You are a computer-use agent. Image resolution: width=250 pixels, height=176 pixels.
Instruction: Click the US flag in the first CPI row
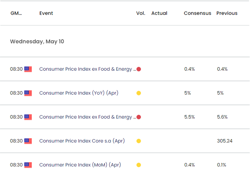28,69
